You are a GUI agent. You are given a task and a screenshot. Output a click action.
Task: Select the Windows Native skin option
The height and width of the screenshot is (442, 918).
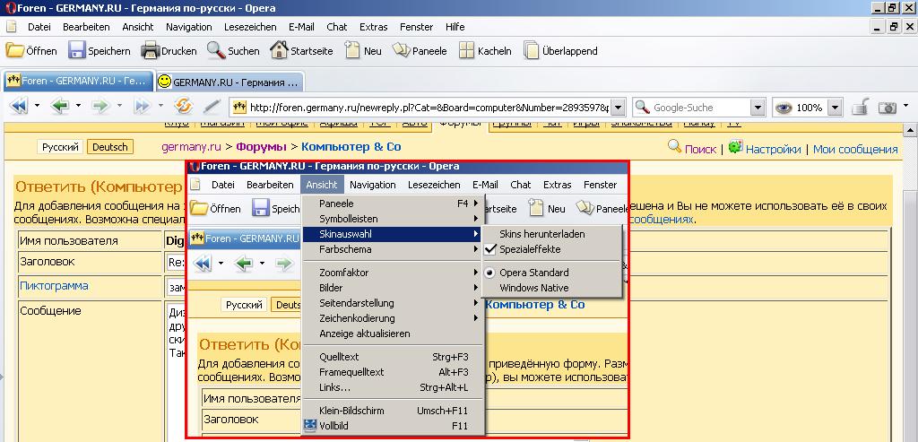(534, 288)
